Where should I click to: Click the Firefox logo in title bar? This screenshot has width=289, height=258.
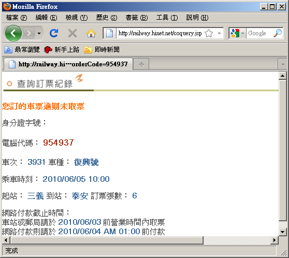pyautogui.click(x=7, y=7)
